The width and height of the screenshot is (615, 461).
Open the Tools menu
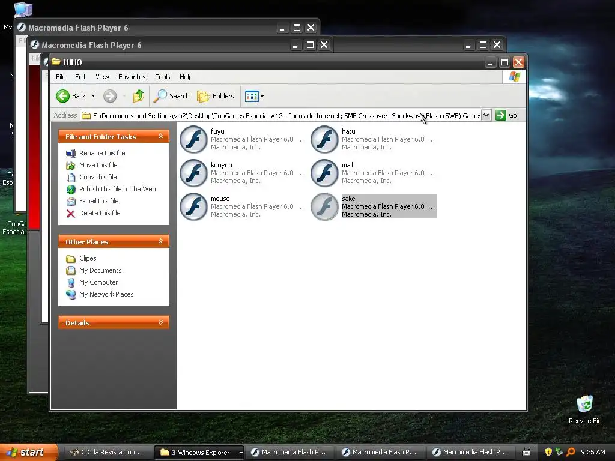coord(162,77)
